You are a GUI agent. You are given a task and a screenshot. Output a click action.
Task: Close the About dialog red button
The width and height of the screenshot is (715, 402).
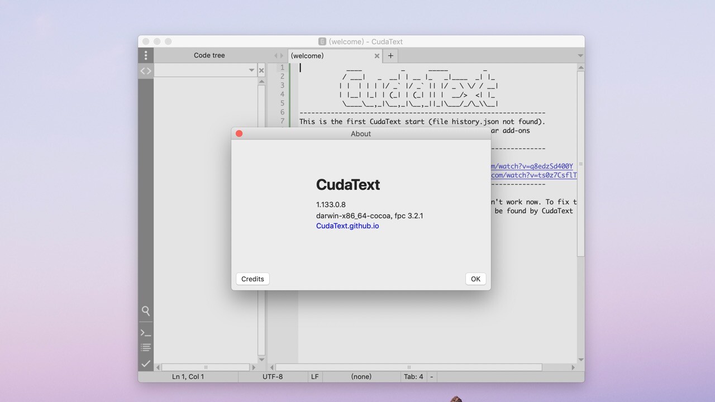pos(239,133)
